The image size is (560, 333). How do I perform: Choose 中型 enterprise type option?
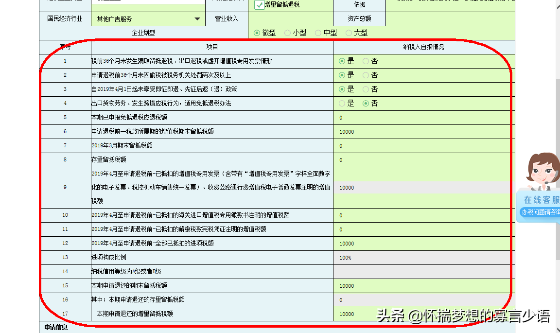click(x=318, y=33)
